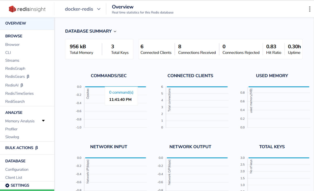Launch the Profiler
314x191 pixels.
(11, 129)
